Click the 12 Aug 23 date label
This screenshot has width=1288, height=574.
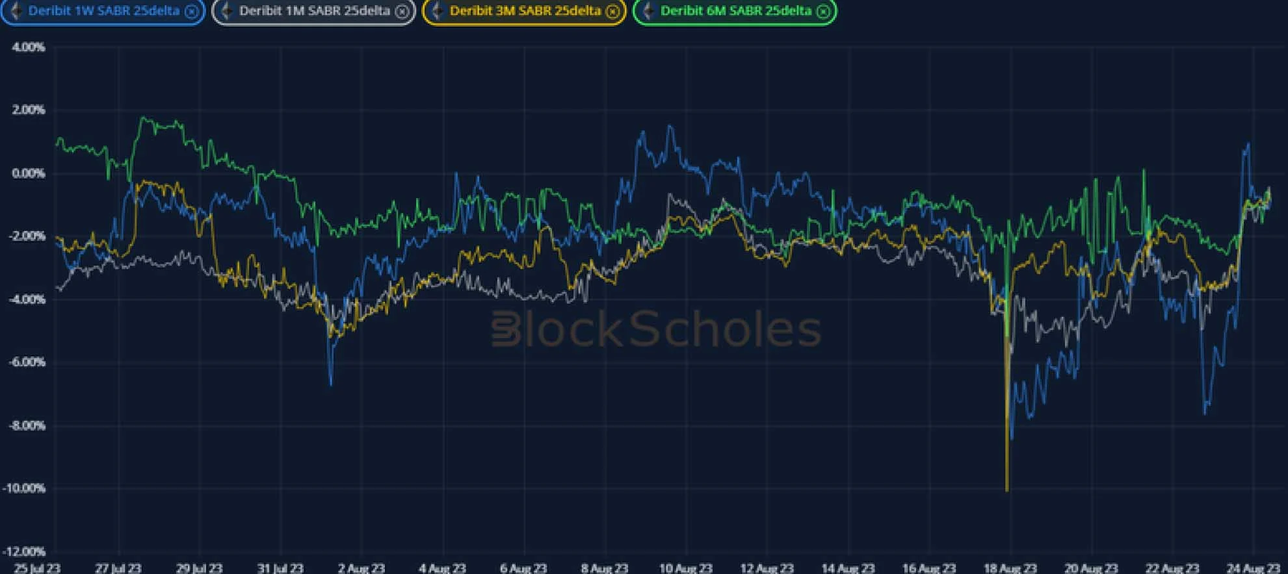(x=767, y=568)
